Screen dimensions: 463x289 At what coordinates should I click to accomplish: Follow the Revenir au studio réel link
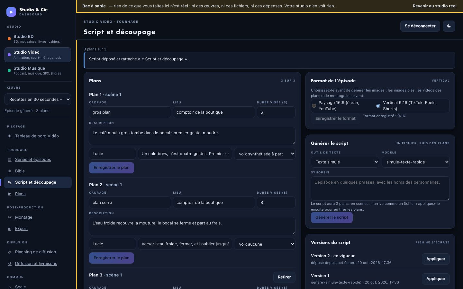[x=435, y=6]
